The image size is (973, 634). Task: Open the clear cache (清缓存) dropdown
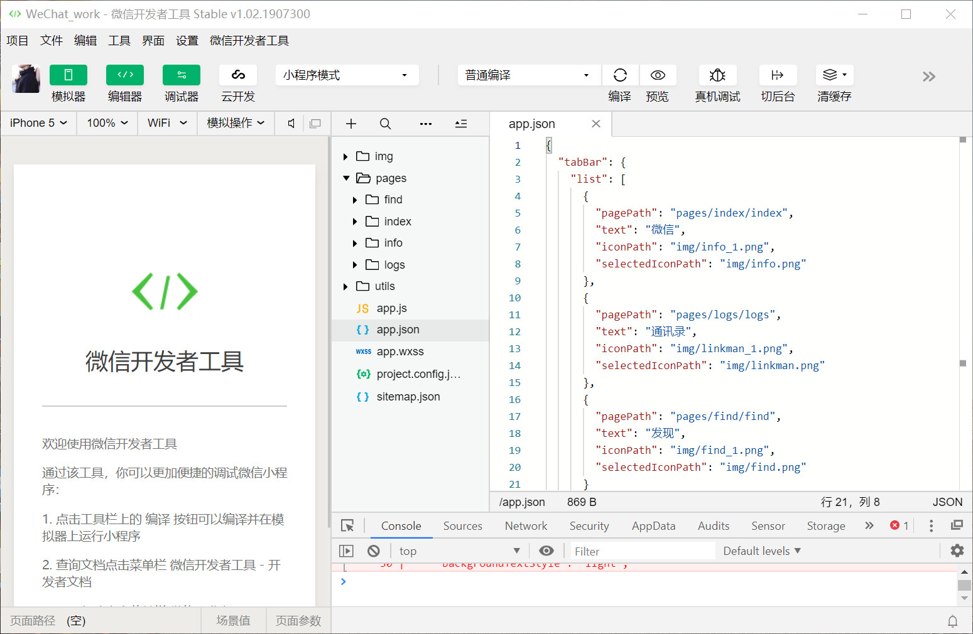click(x=835, y=75)
